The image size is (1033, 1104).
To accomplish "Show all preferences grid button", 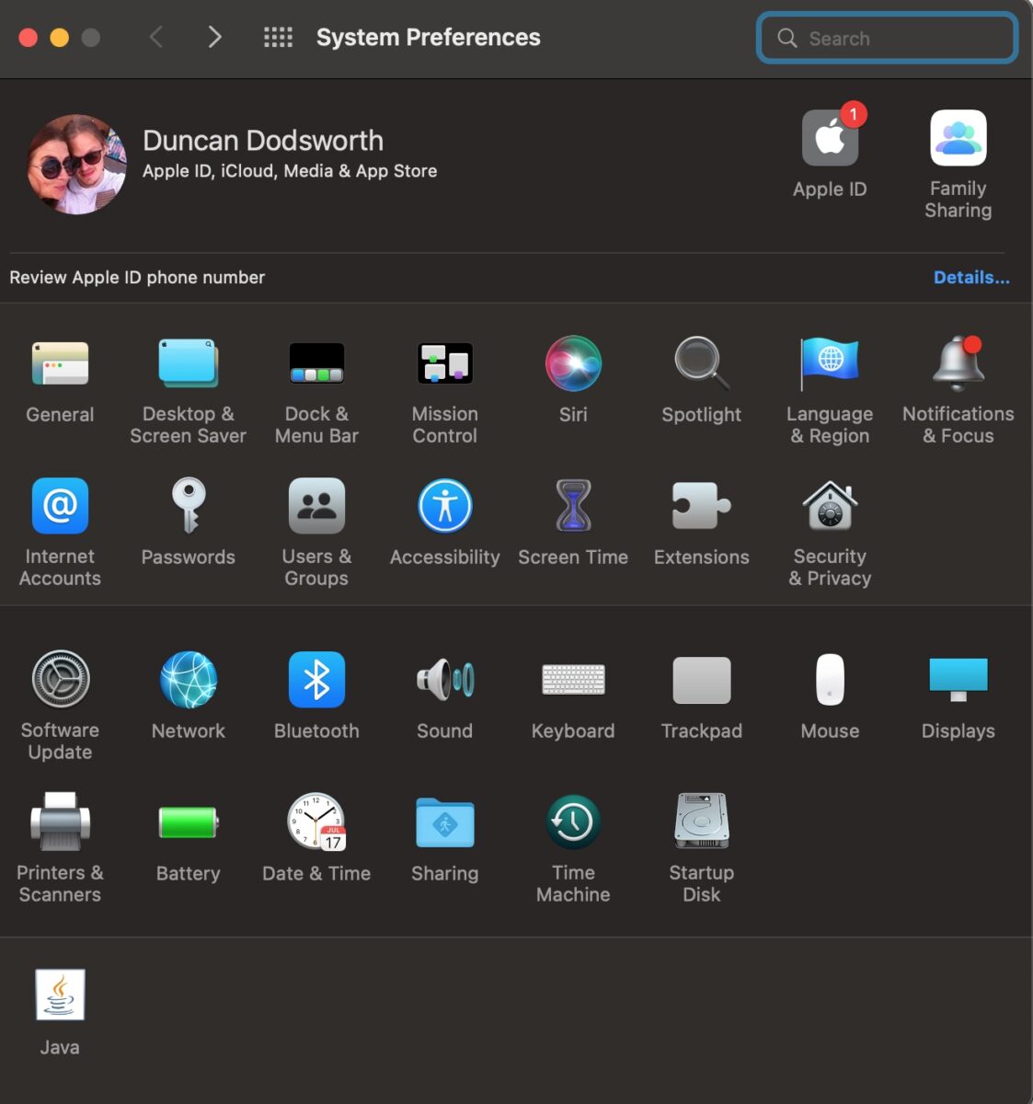I will 278,38.
